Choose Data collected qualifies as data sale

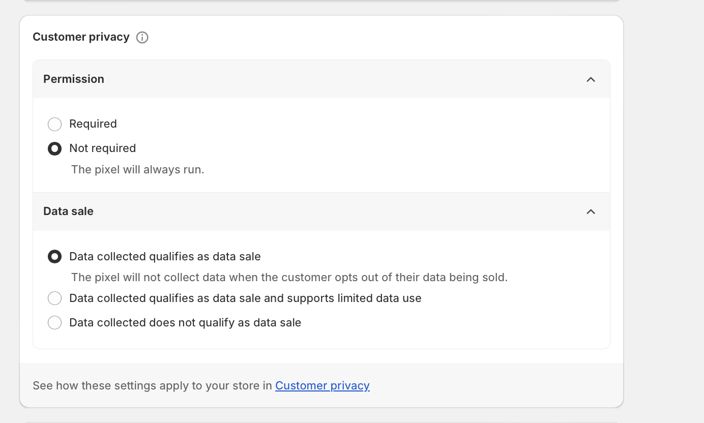click(x=54, y=257)
